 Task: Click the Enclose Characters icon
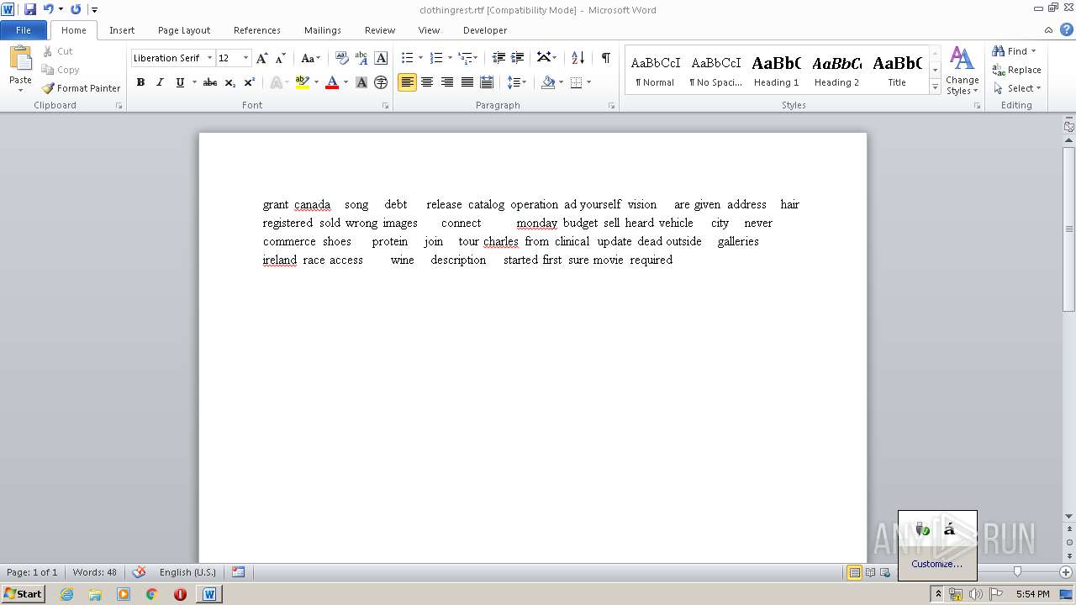[x=381, y=82]
